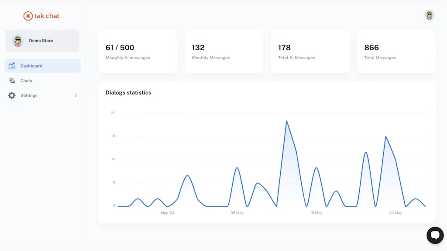The image size is (447, 251).
Task: Open the Demo Store workspace switcher
Action: (42, 41)
